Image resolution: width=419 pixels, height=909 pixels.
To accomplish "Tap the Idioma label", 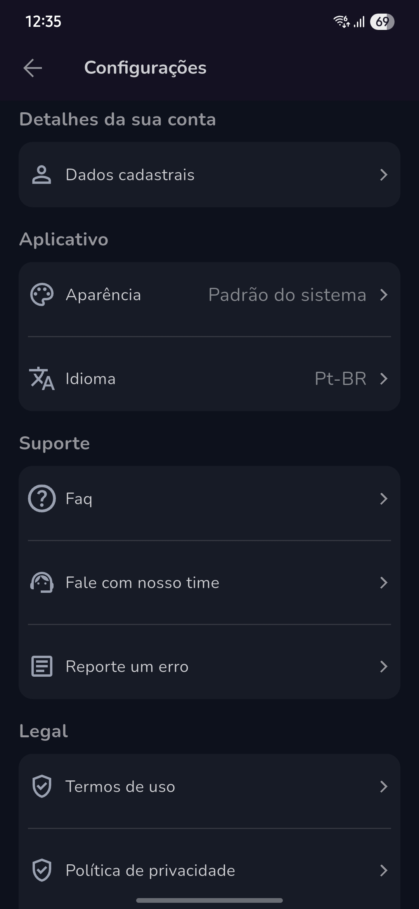I will (x=90, y=379).
